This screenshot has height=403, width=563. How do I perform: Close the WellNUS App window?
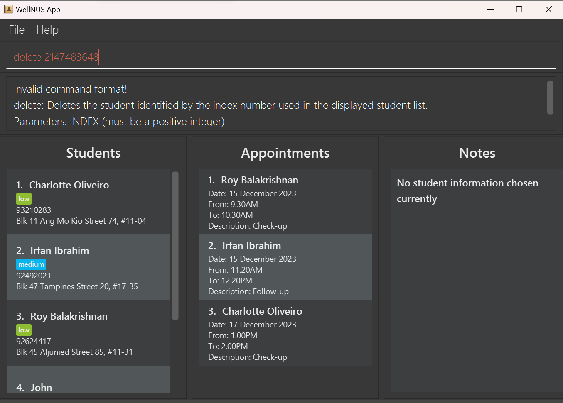click(x=548, y=9)
